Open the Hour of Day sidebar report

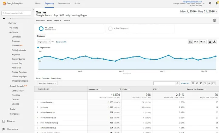pos(17,64)
